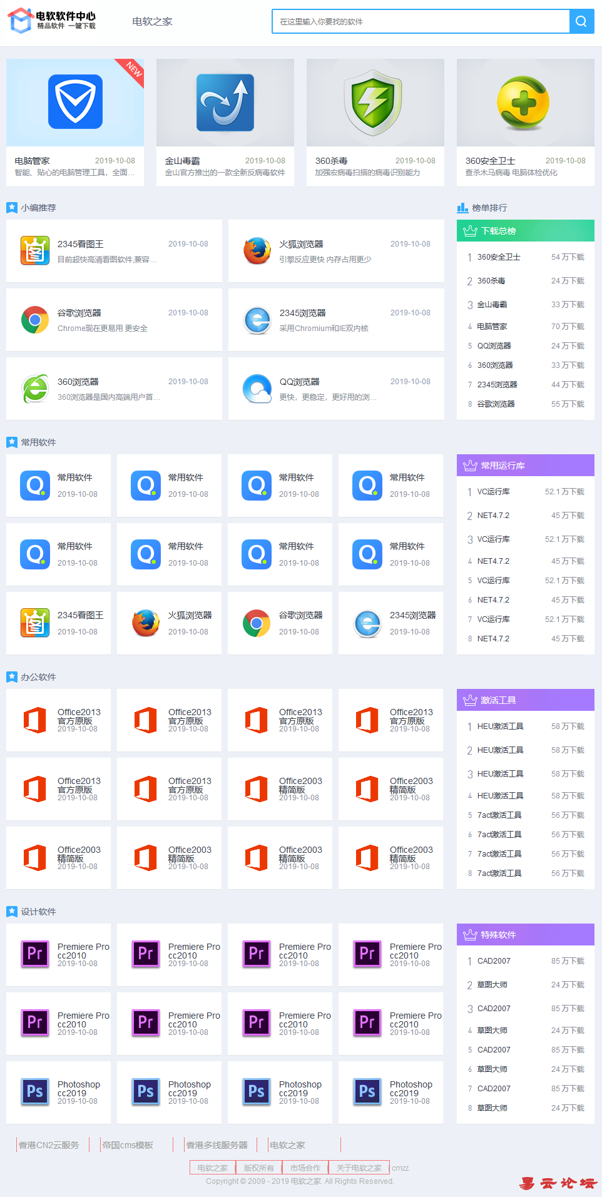Open 360杀毒 in the download ranking
602x1197 pixels.
(x=491, y=281)
